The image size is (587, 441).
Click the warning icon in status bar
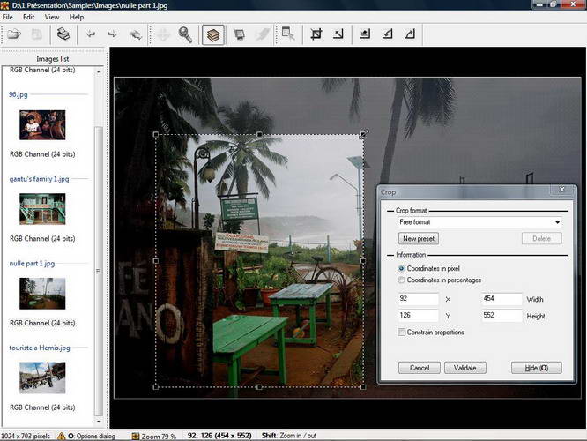61,436
